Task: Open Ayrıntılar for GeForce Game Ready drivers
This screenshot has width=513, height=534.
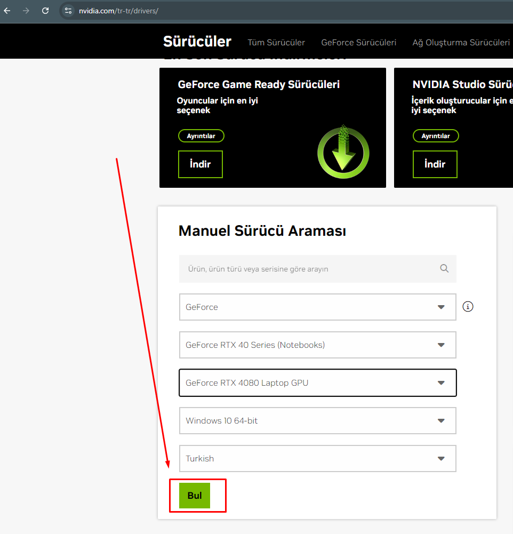Action: point(201,136)
